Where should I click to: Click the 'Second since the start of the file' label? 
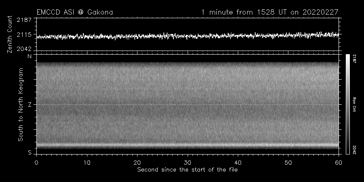pos(187,170)
